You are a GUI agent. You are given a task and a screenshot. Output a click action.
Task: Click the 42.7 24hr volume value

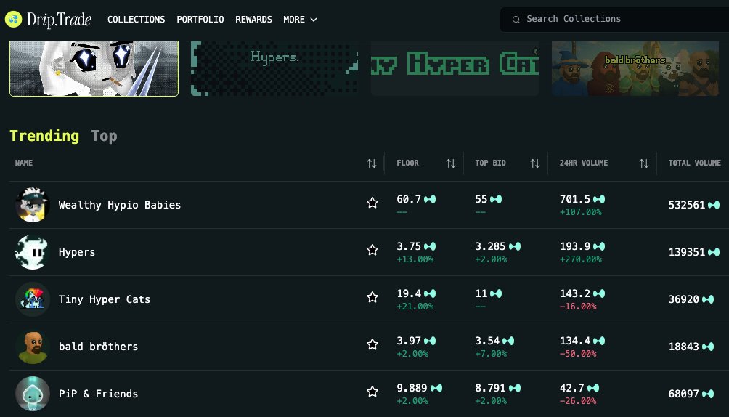click(x=572, y=388)
